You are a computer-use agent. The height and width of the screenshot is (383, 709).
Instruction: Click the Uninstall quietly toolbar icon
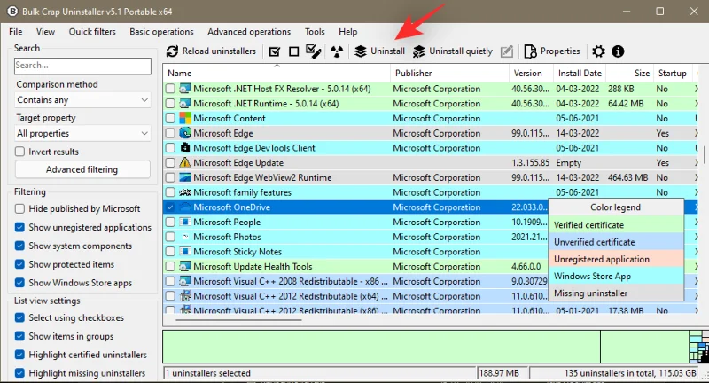(x=418, y=51)
